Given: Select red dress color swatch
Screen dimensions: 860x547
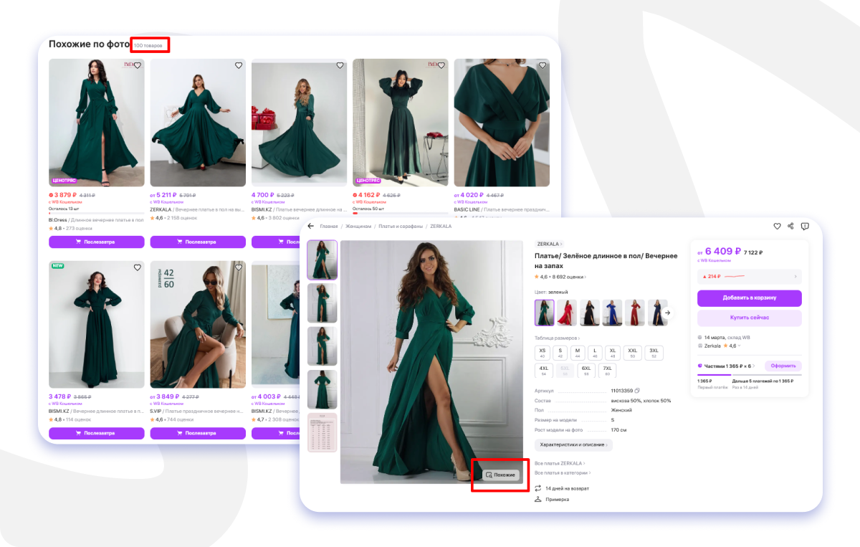Looking at the screenshot, I should point(567,313).
